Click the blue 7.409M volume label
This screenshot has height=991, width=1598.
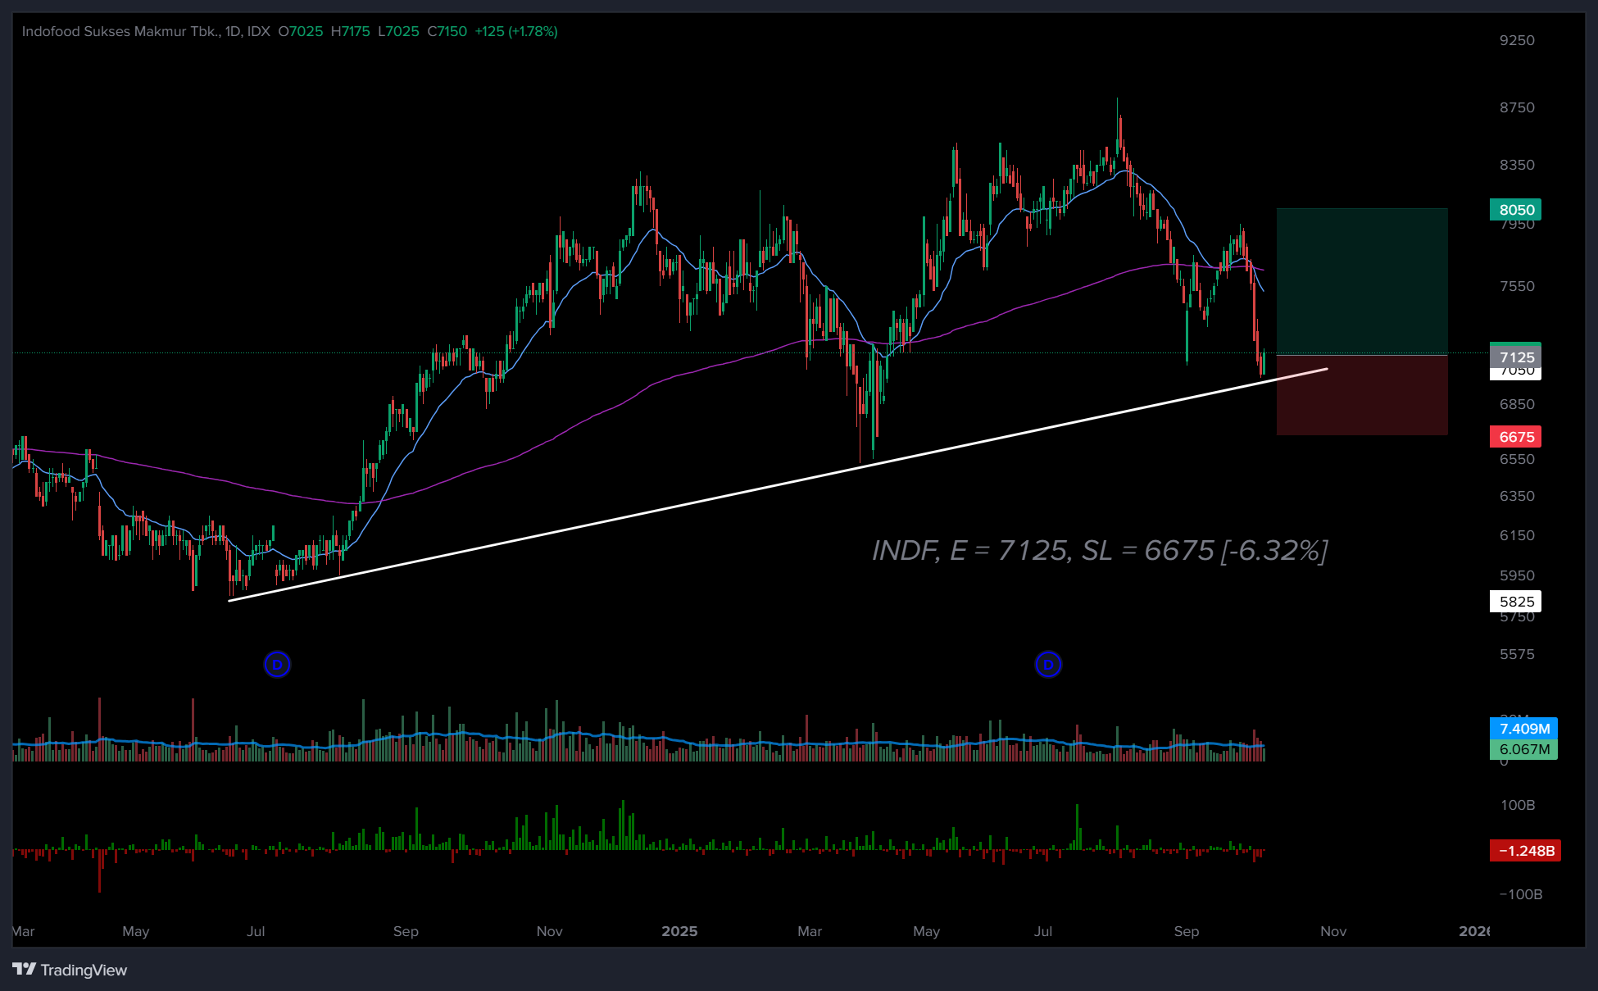point(1523,729)
